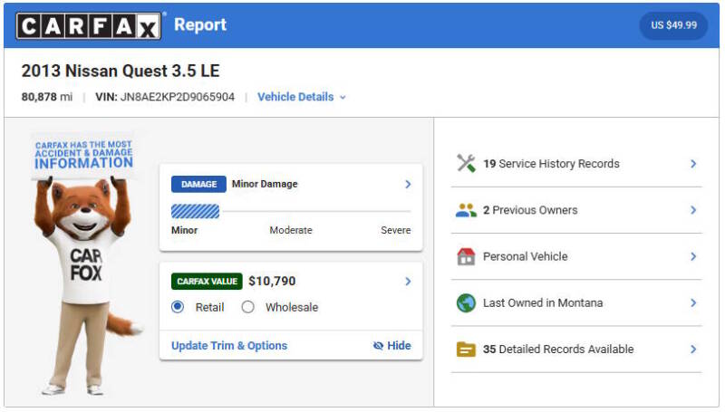This screenshot has height=412, width=725.
Task: Click the accident and damage information sign
Action: pyautogui.click(x=83, y=156)
